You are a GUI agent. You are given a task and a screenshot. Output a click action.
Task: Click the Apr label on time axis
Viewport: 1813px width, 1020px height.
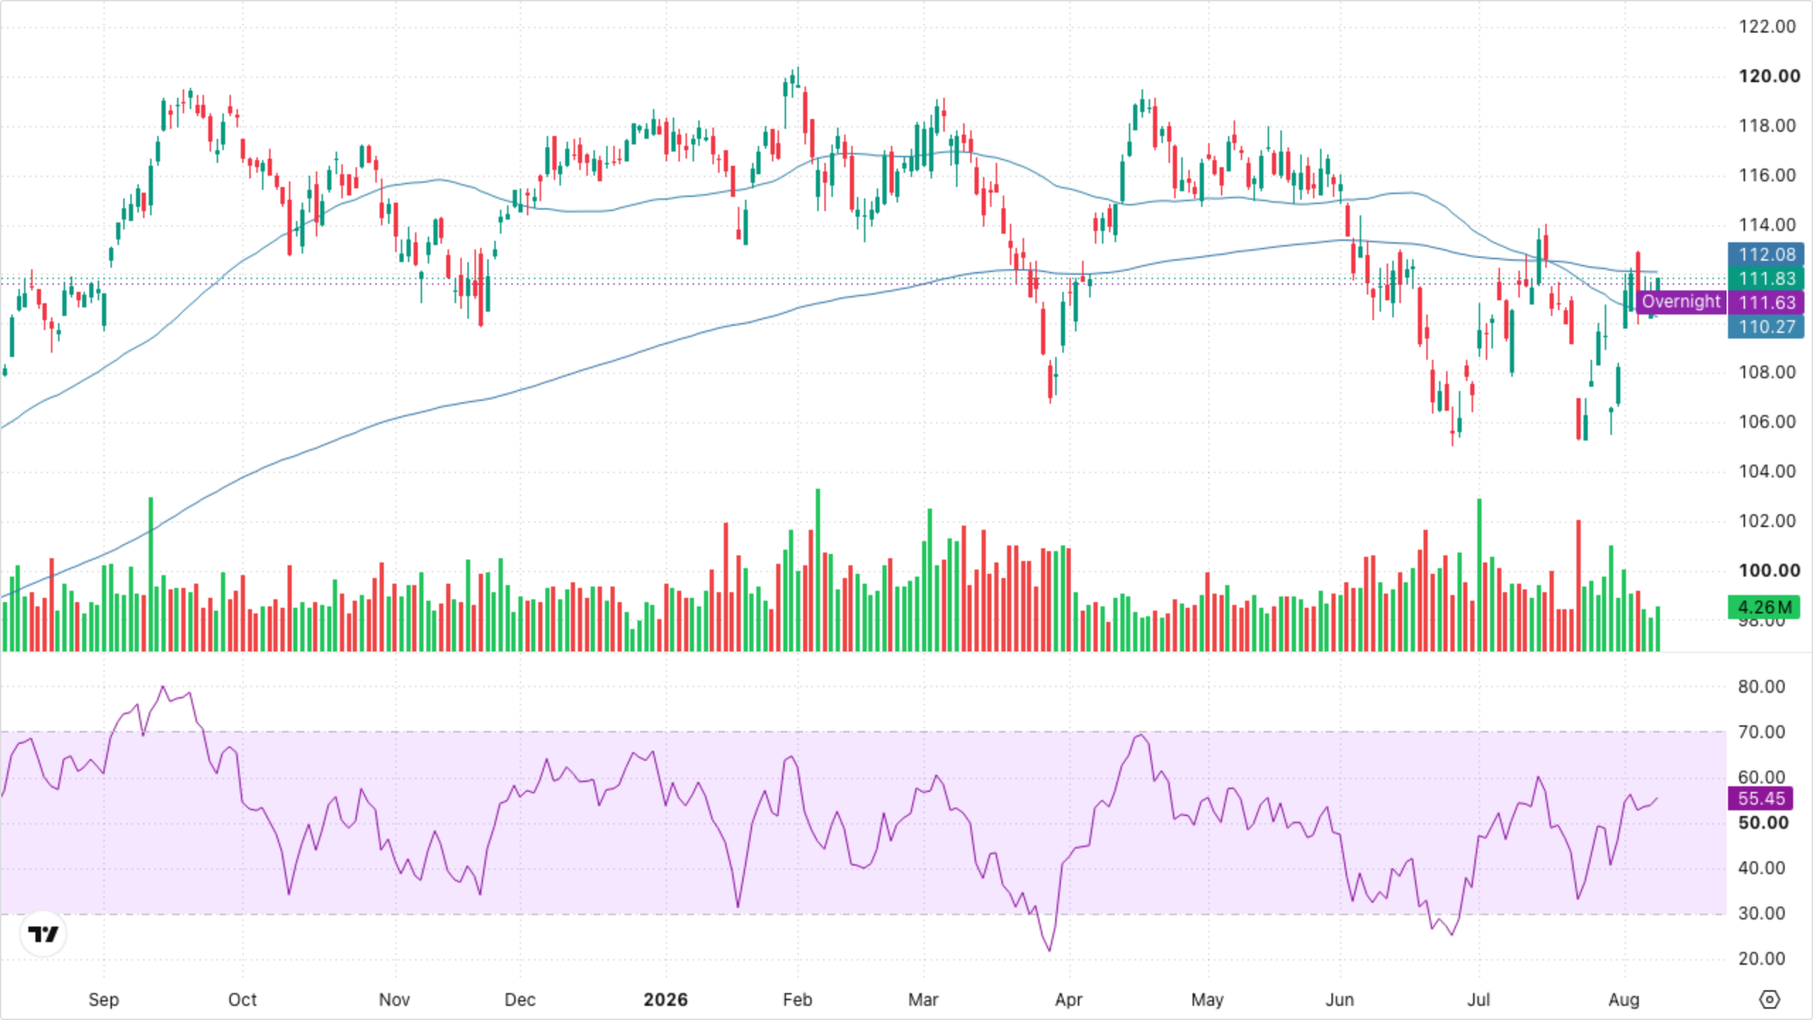click(1068, 999)
